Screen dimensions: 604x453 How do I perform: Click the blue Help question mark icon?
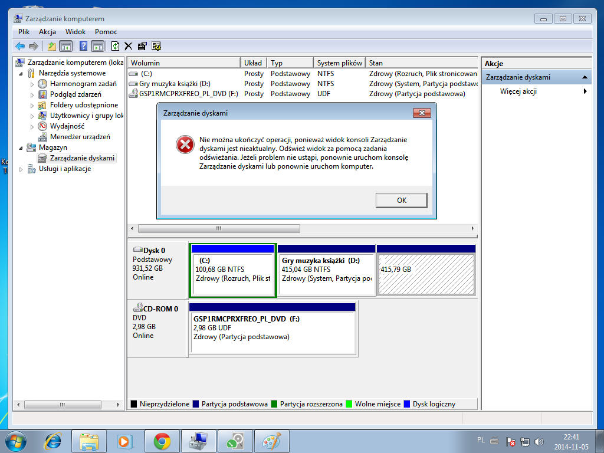(83, 46)
